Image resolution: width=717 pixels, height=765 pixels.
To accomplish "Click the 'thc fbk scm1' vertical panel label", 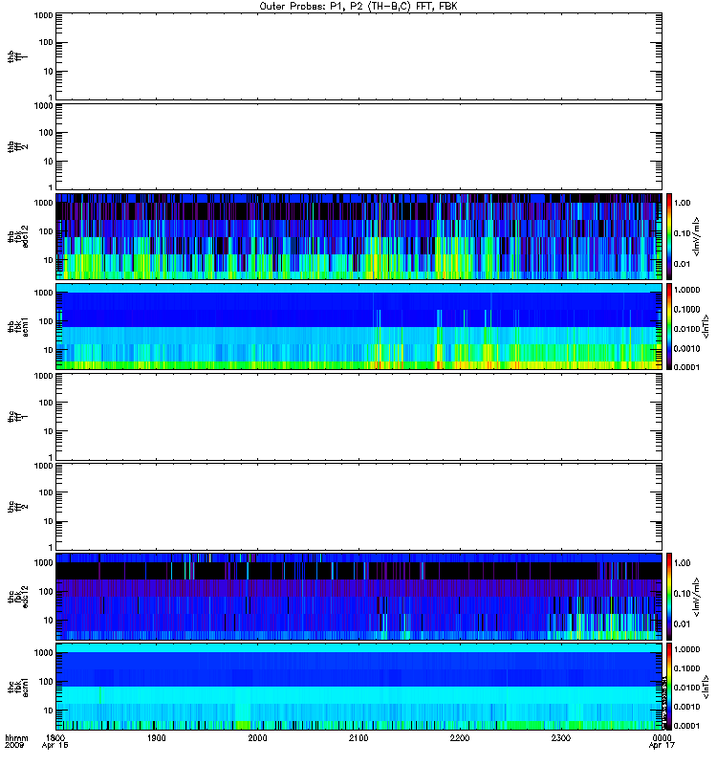I will tap(17, 687).
